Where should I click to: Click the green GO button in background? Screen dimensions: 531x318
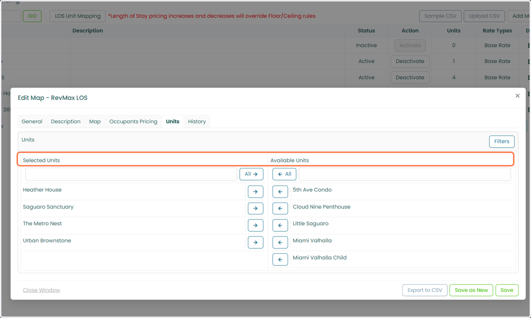(x=32, y=16)
